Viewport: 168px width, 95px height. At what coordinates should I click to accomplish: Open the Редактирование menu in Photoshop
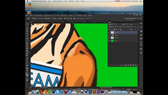pos(38,16)
